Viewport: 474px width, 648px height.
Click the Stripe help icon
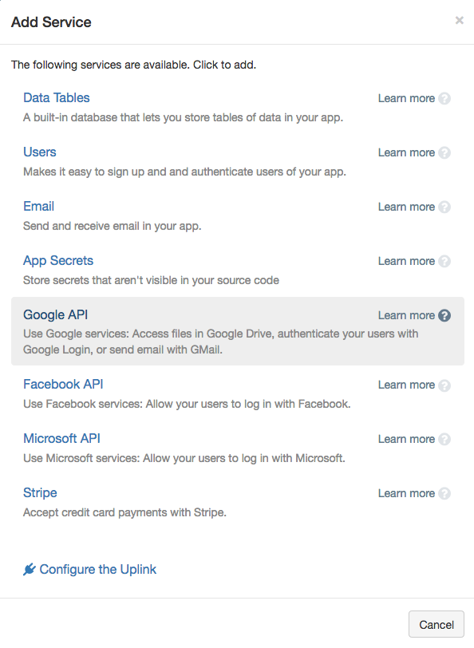446,493
